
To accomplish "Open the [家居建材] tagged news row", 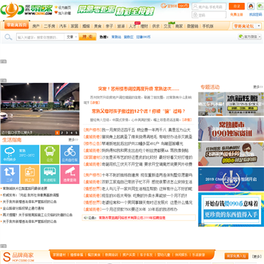I will click(138, 158).
